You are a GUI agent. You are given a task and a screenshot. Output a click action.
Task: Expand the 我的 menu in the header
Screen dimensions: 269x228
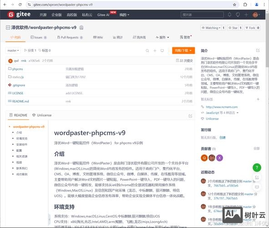coord(124,15)
